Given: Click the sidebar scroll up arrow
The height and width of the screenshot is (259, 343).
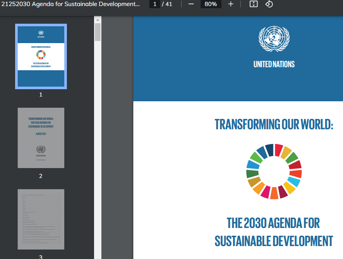Looking at the screenshot, I should coord(98,20).
